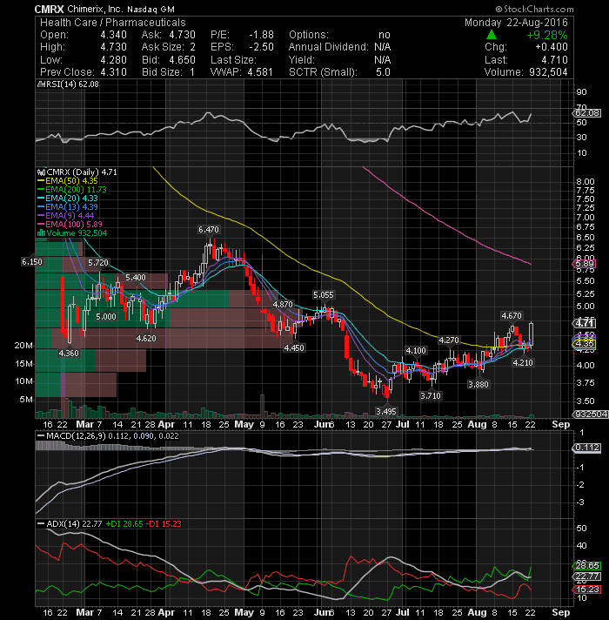Image resolution: width=609 pixels, height=620 pixels.
Task: Click the 4.670 August high label
Action: point(511,315)
